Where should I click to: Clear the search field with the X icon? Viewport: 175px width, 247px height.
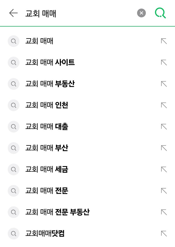click(x=141, y=13)
